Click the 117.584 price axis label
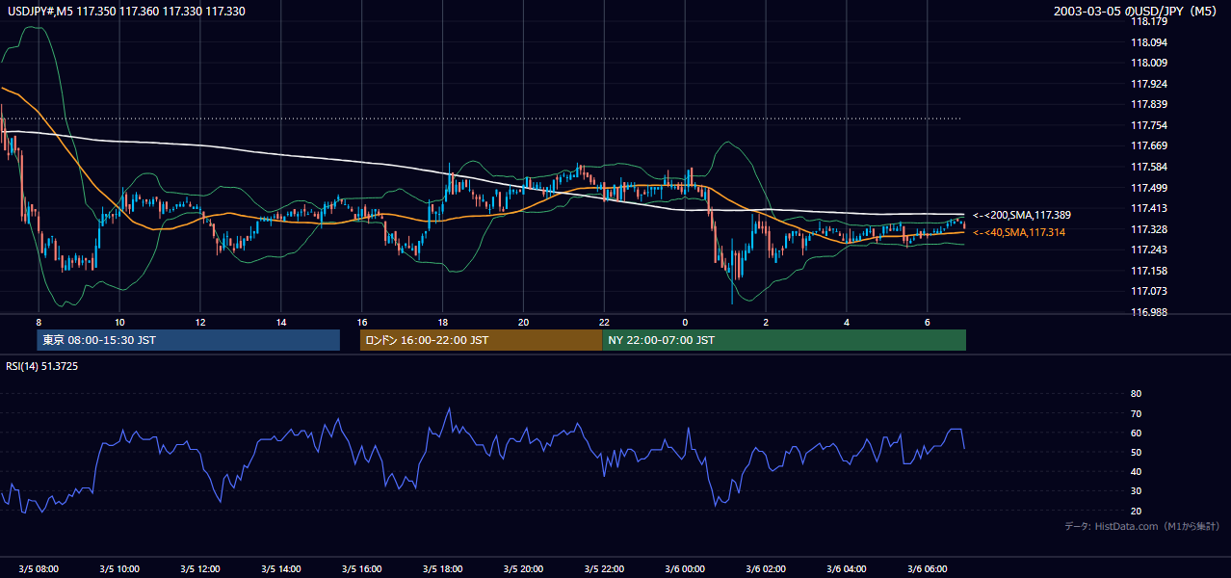 coord(1148,167)
